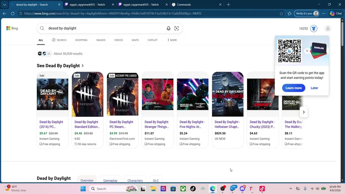345x194 pixels.
Task: Open Copilot Chat in Edge toolbar
Action: (x=336, y=13)
